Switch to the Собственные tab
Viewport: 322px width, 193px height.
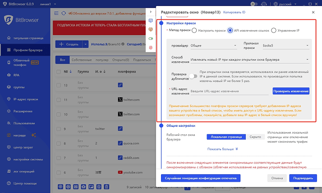pyautogui.click(x=82, y=60)
